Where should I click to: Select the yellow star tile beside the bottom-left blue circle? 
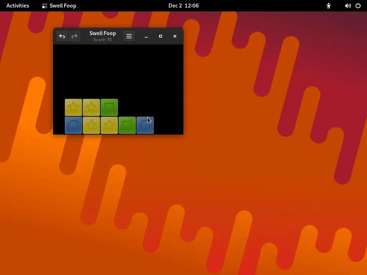pyautogui.click(x=91, y=125)
